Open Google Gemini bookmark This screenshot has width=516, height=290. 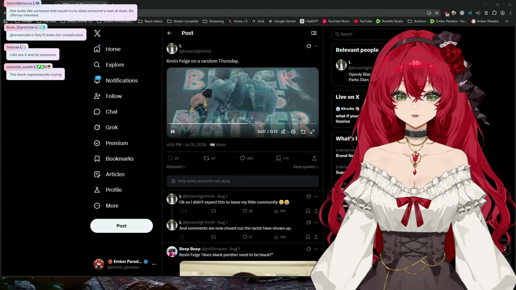[282, 21]
